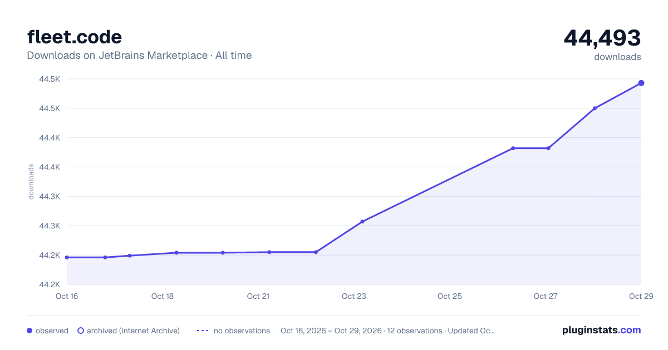Click the downloads label under 44,493
668x350 pixels.
pos(617,57)
